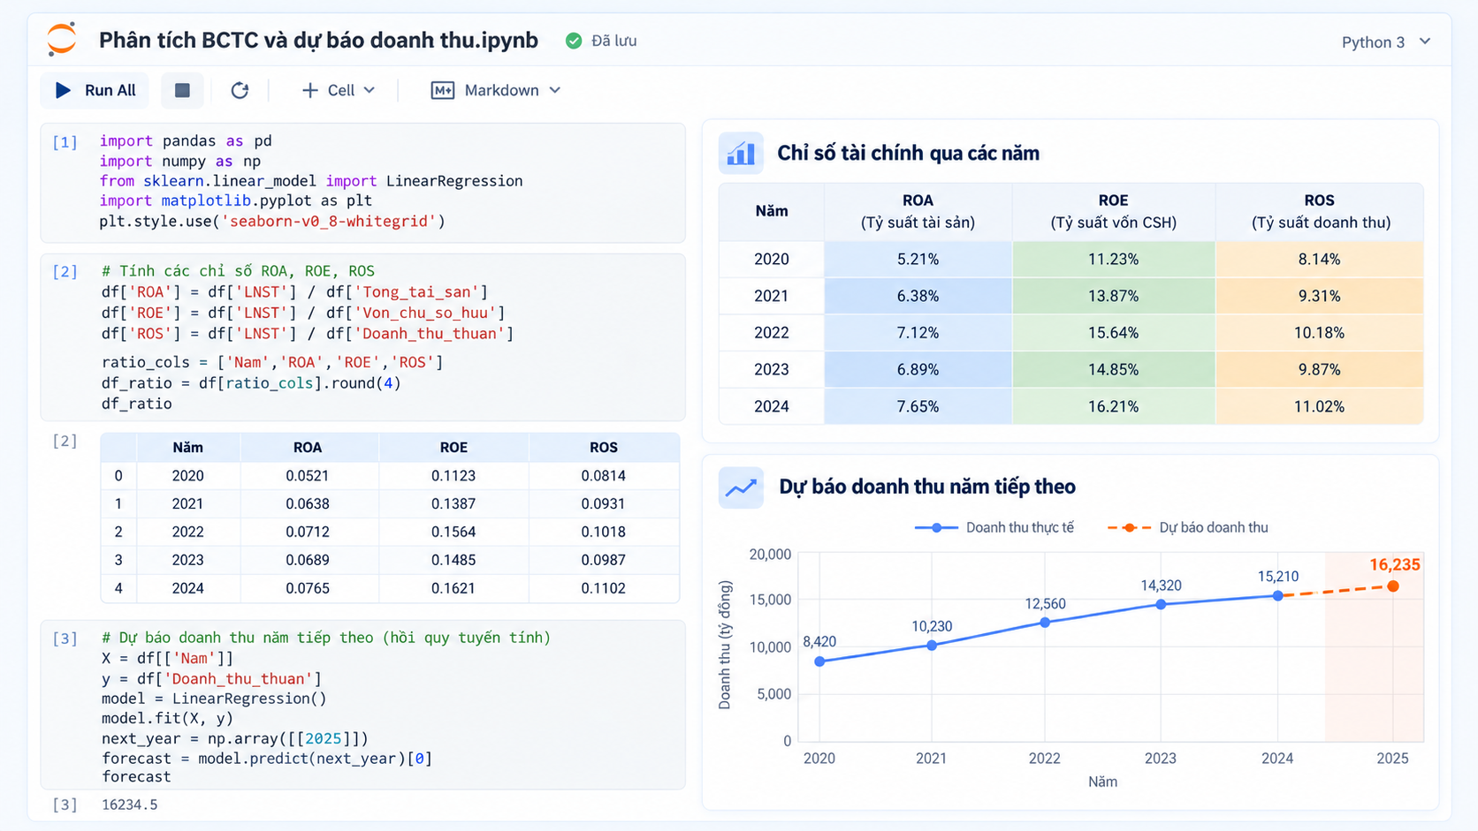The height and width of the screenshot is (831, 1478).
Task: Click the Chỉ số tài chính qua các năm heading
Action: [x=908, y=153]
